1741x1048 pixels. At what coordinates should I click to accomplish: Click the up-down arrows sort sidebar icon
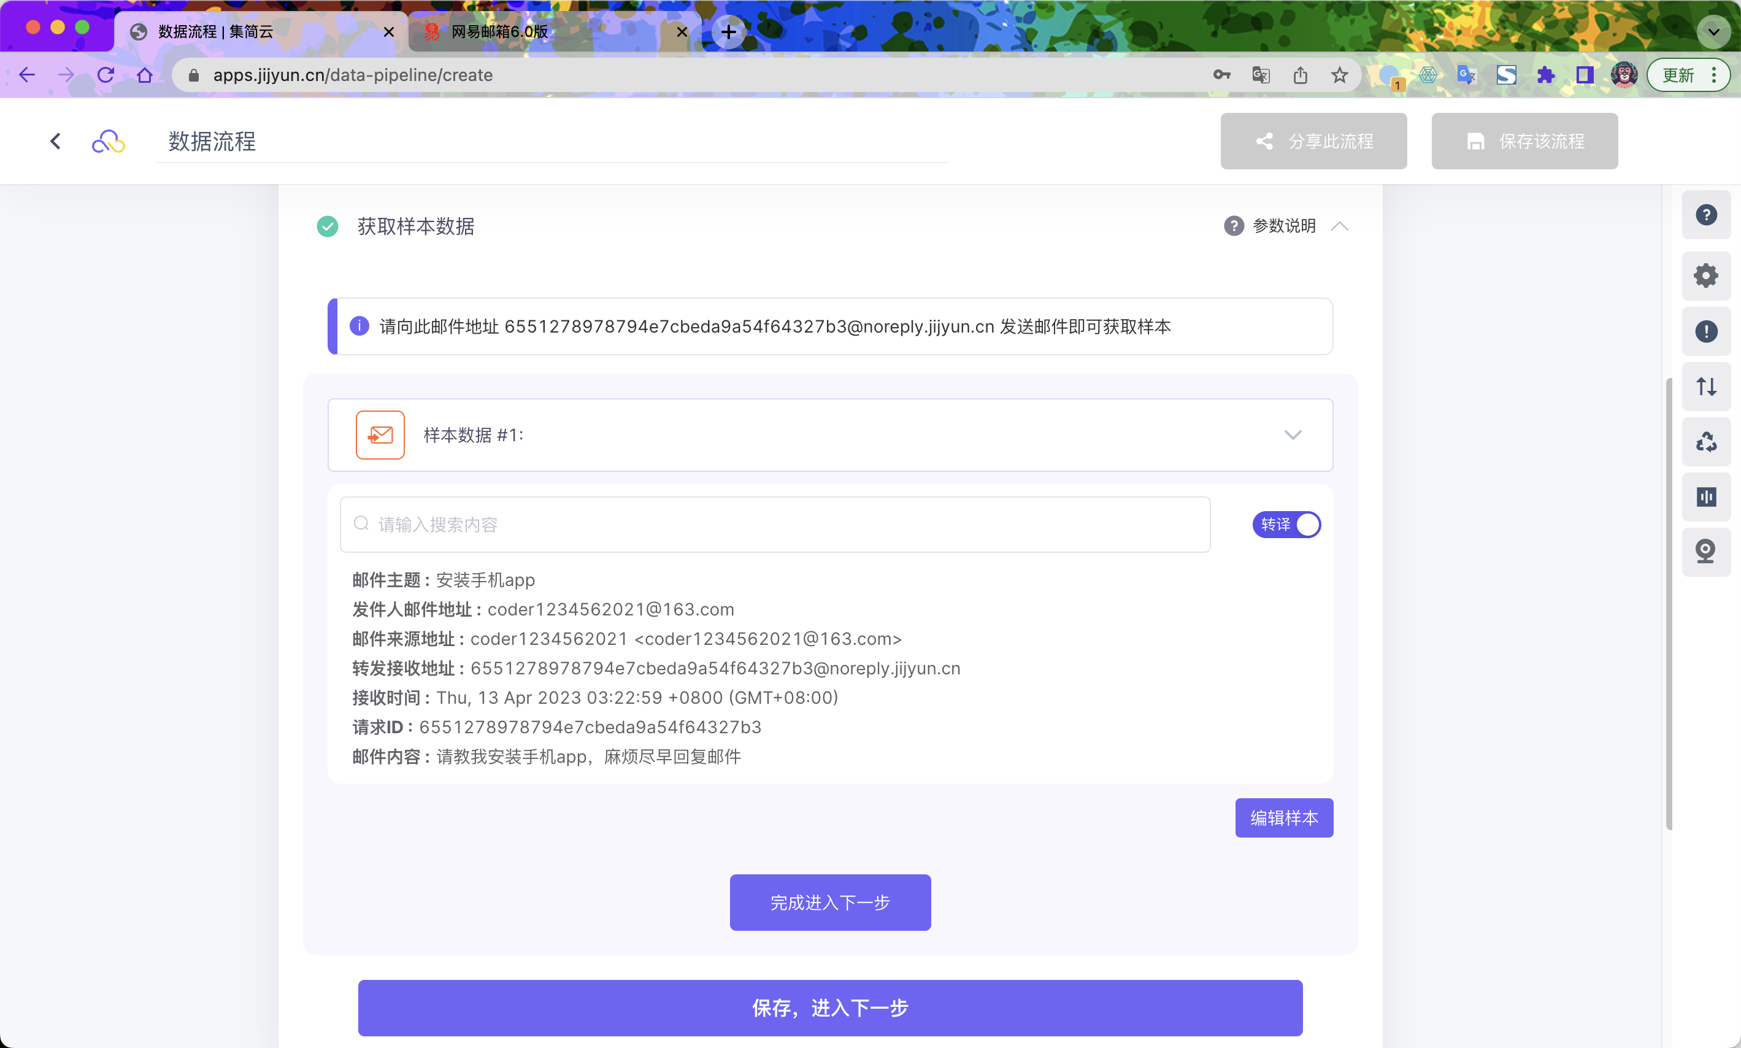click(1705, 387)
